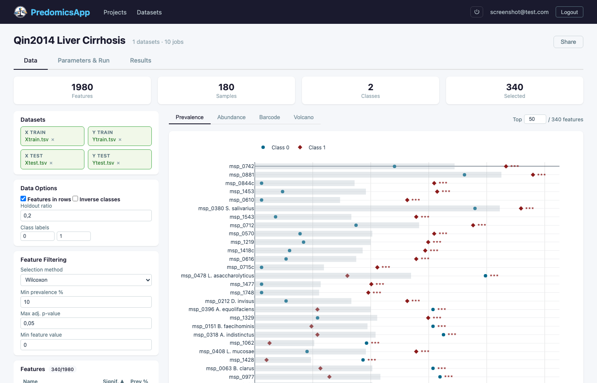Switch to the Abundance tab
Viewport: 597px width, 383px height.
click(231, 117)
